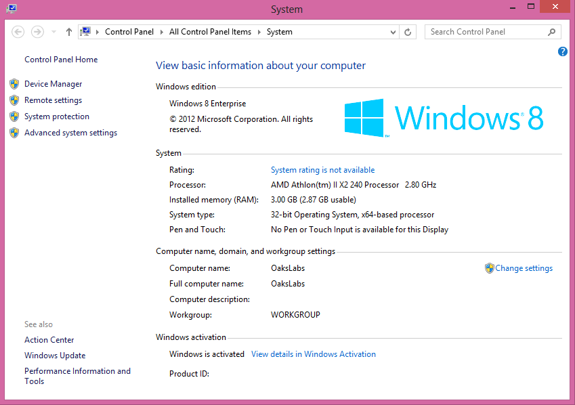This screenshot has height=405, width=575.
Task: Focus the Search Control Panel field
Action: (x=492, y=32)
